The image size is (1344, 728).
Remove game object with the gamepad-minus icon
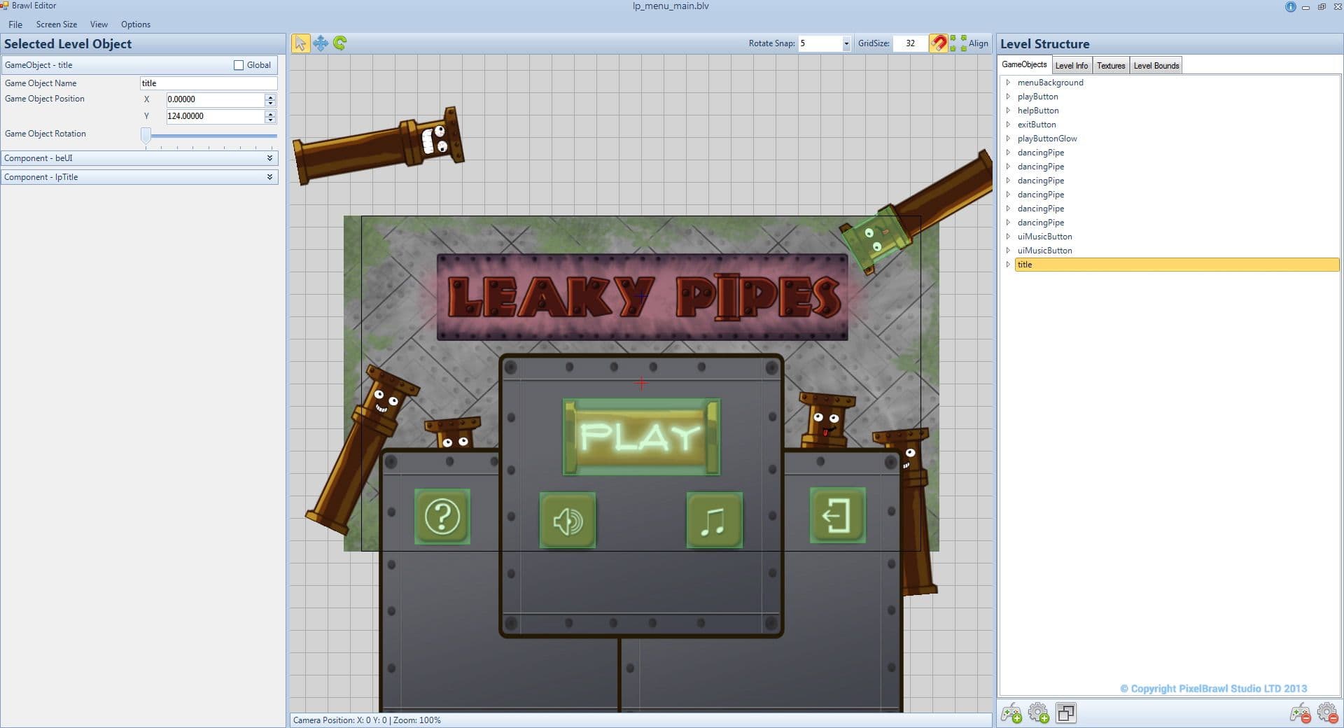click(1301, 713)
